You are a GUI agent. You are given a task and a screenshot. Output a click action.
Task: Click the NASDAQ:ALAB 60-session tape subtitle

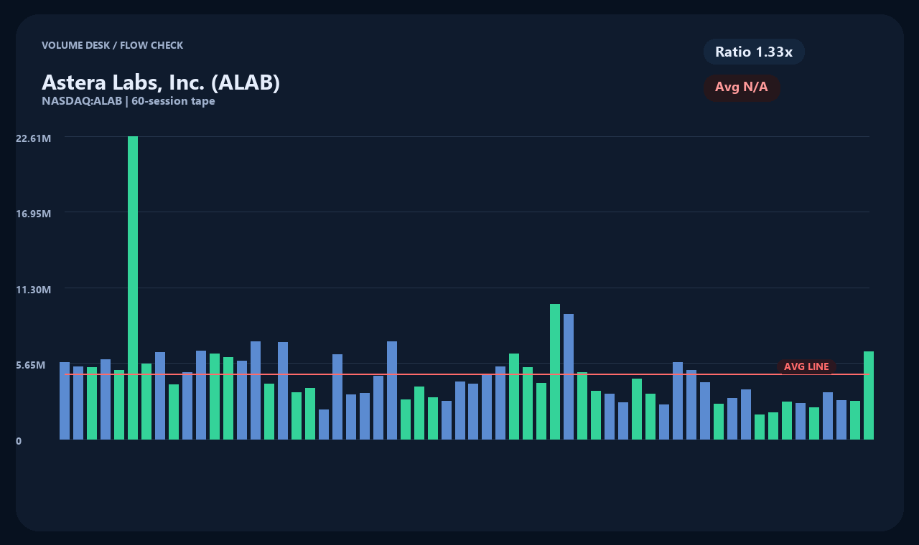point(129,101)
